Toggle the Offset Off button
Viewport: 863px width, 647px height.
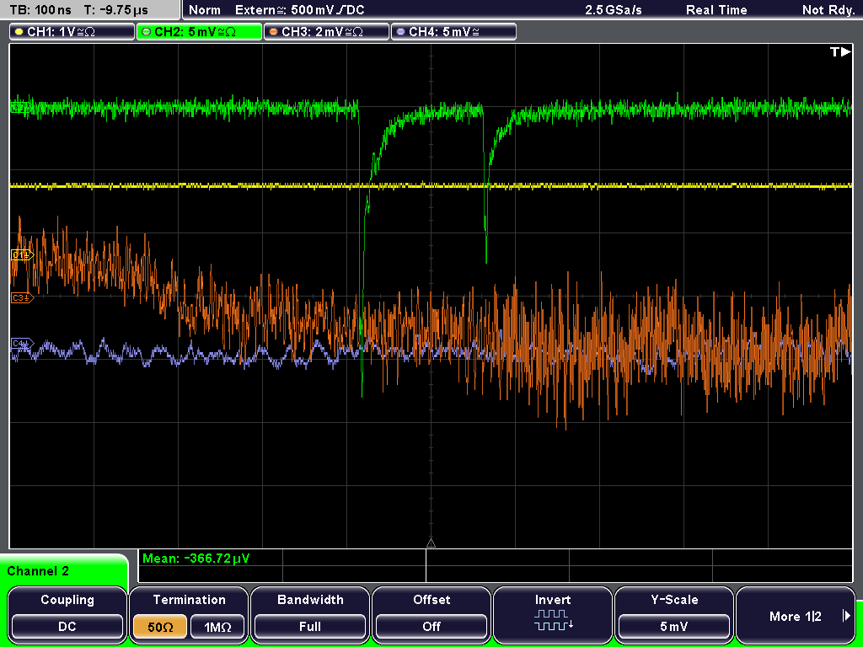(431, 627)
